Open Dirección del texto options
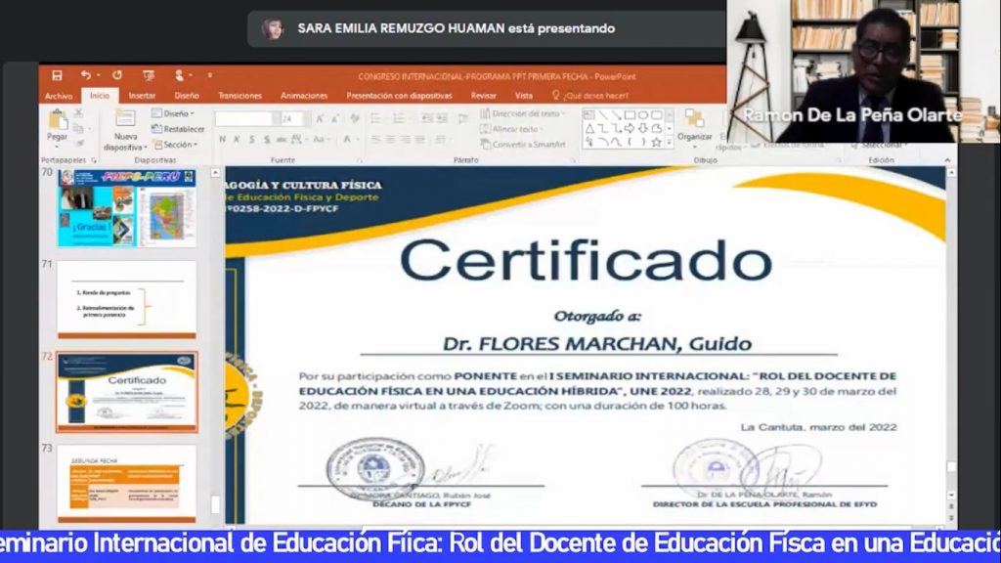Screen dimensions: 1001x563 [x=523, y=113]
